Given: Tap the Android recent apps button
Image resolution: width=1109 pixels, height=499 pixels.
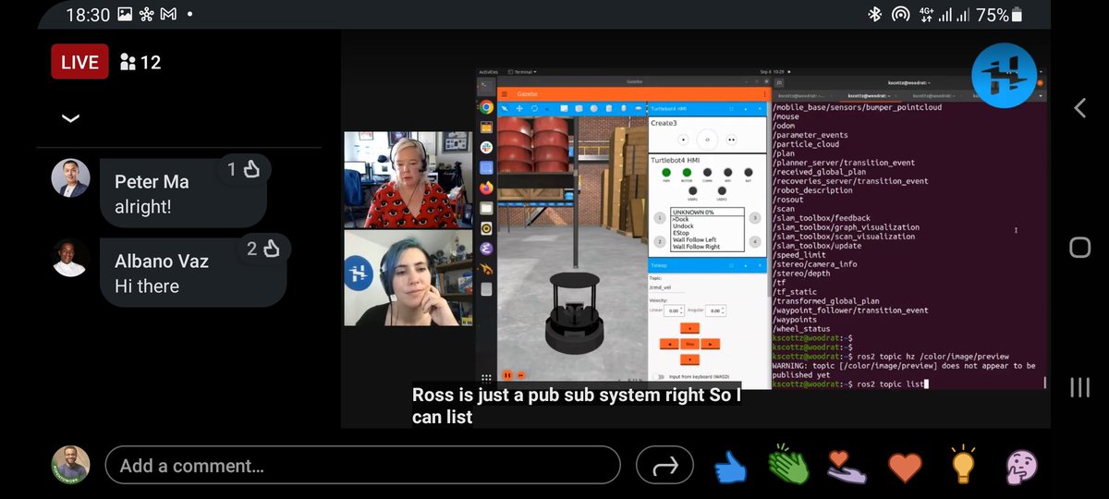Looking at the screenshot, I should 1079,386.
